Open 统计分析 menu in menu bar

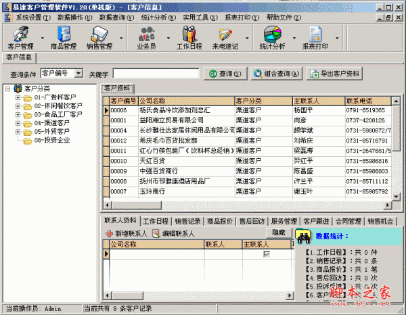tap(158, 18)
